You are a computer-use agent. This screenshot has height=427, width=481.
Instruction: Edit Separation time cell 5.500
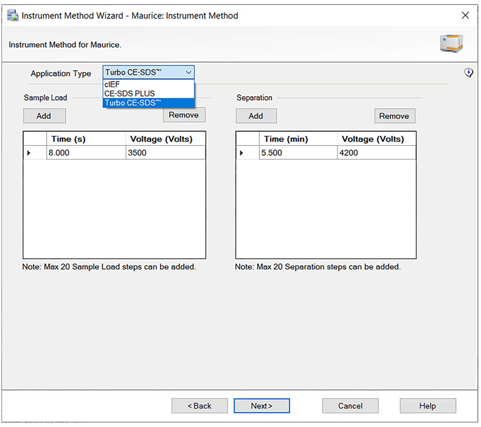pos(298,153)
